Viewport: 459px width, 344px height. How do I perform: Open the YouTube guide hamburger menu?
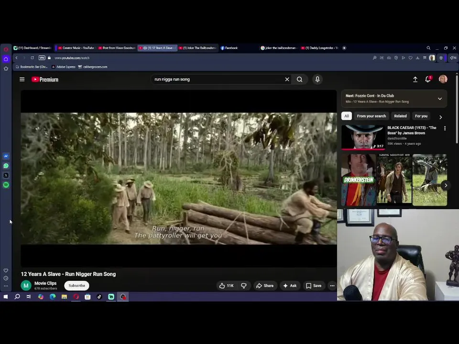22,79
